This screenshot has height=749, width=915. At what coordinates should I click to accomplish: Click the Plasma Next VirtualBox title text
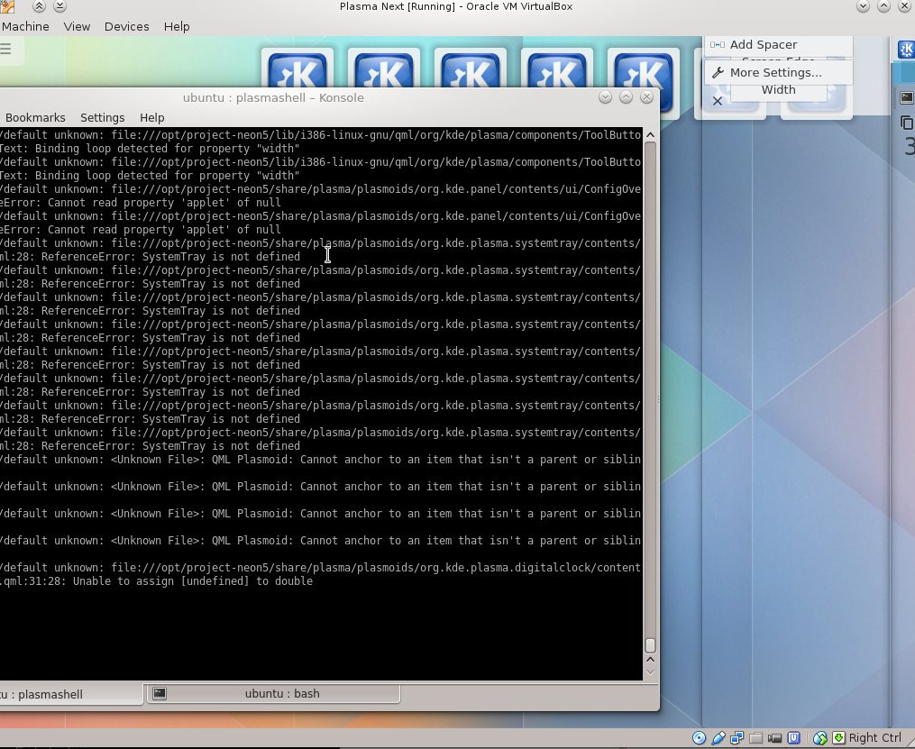[x=456, y=6]
